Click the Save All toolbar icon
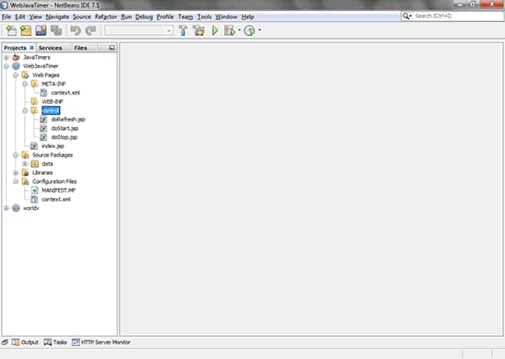The image size is (505, 359). click(56, 30)
